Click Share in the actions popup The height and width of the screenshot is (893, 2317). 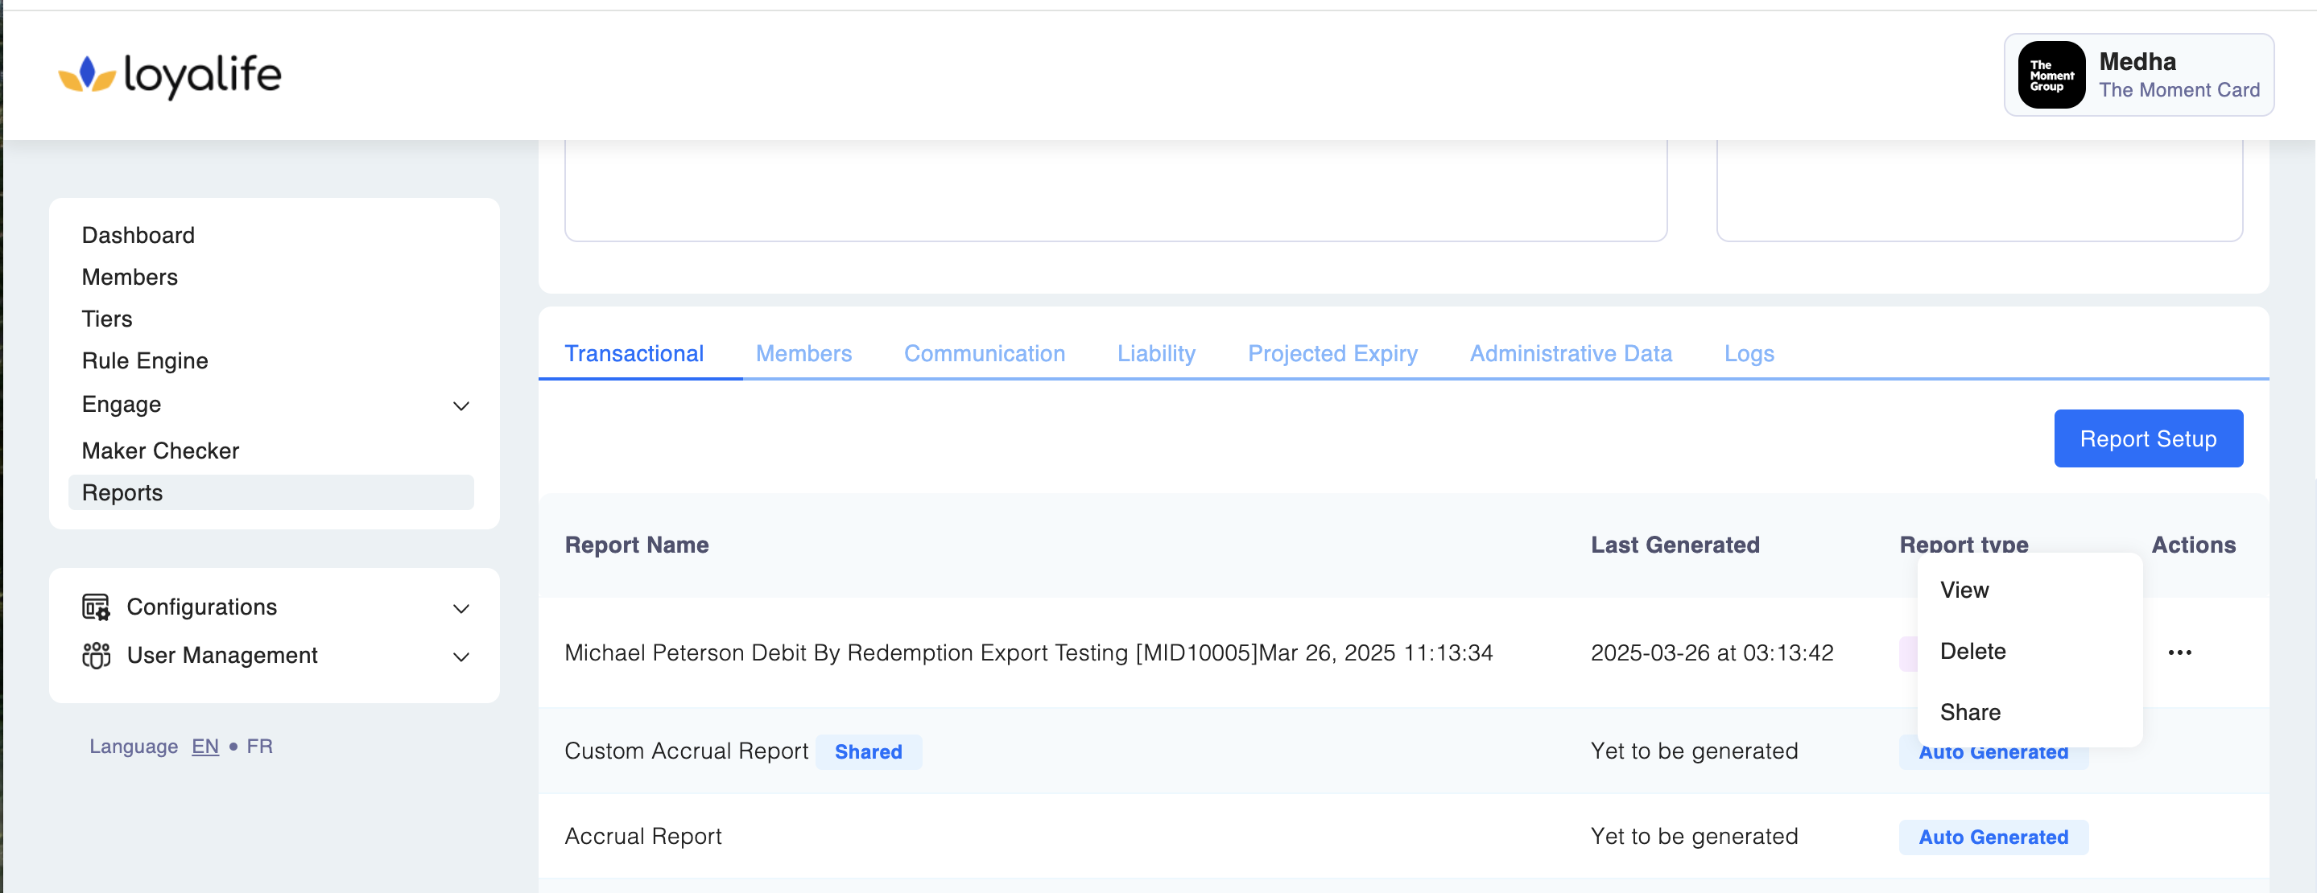1969,711
